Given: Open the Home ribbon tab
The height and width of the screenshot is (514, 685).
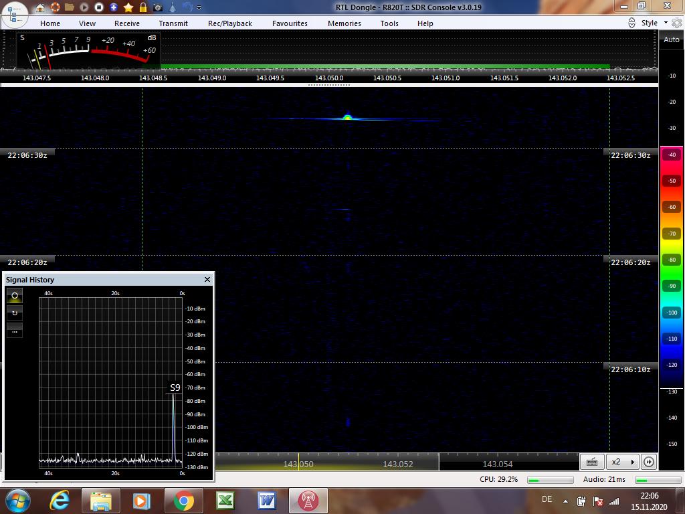Looking at the screenshot, I should coord(50,23).
